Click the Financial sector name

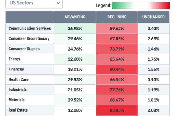(x=16, y=69)
